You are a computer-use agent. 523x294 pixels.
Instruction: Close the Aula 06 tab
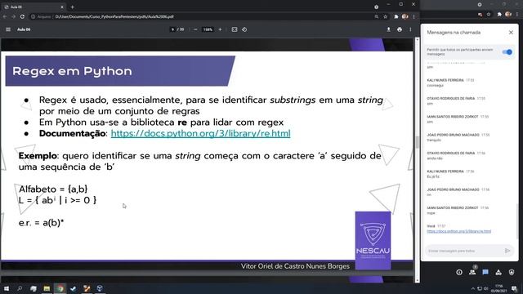tap(62, 7)
